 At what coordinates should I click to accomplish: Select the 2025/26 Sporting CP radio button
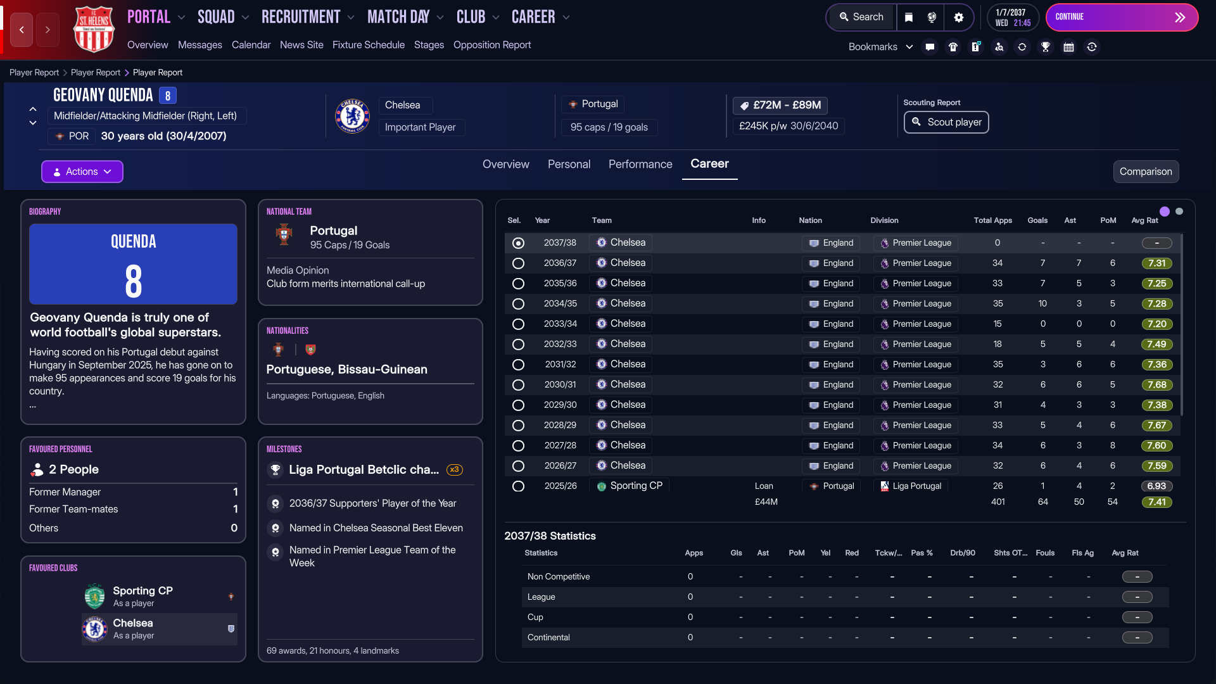518,486
